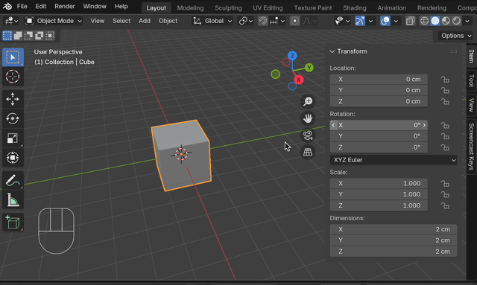Lock Location Z value
Screen dimensions: 477x285
tap(445, 101)
